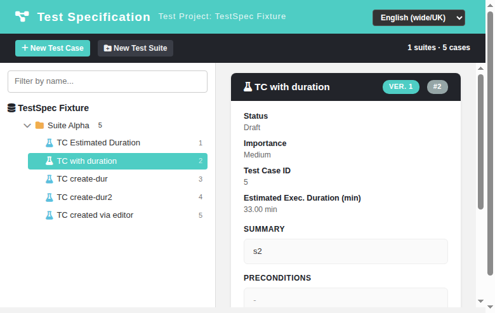Select the Suite Alpha suite label
The width and height of the screenshot is (495, 313).
point(68,126)
